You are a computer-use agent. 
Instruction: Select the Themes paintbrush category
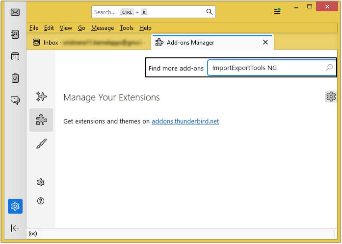click(41, 144)
